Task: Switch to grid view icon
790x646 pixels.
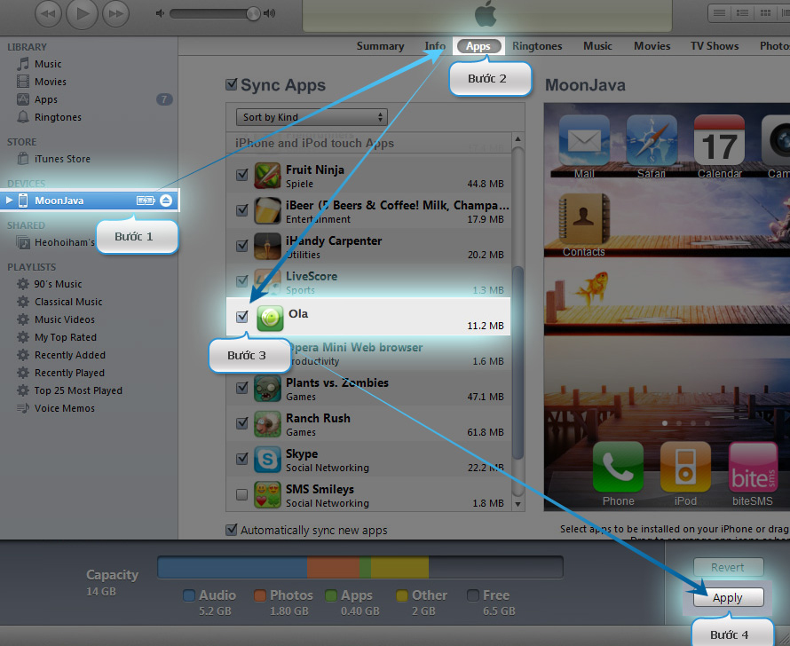Action: click(x=765, y=13)
